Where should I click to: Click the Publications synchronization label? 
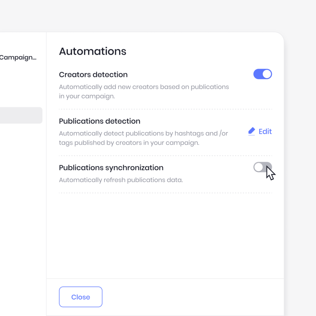pyautogui.click(x=111, y=168)
